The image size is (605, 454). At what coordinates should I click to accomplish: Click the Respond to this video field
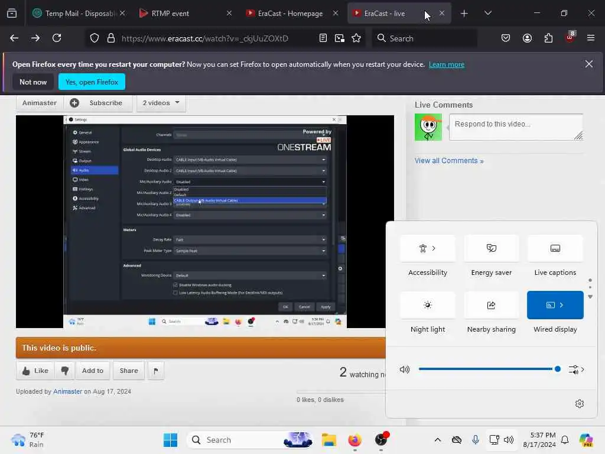[x=516, y=127]
